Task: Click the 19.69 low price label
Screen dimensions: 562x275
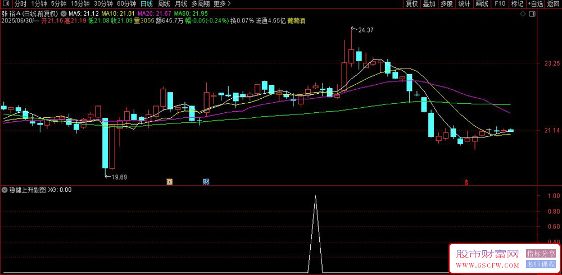Action: (x=119, y=177)
